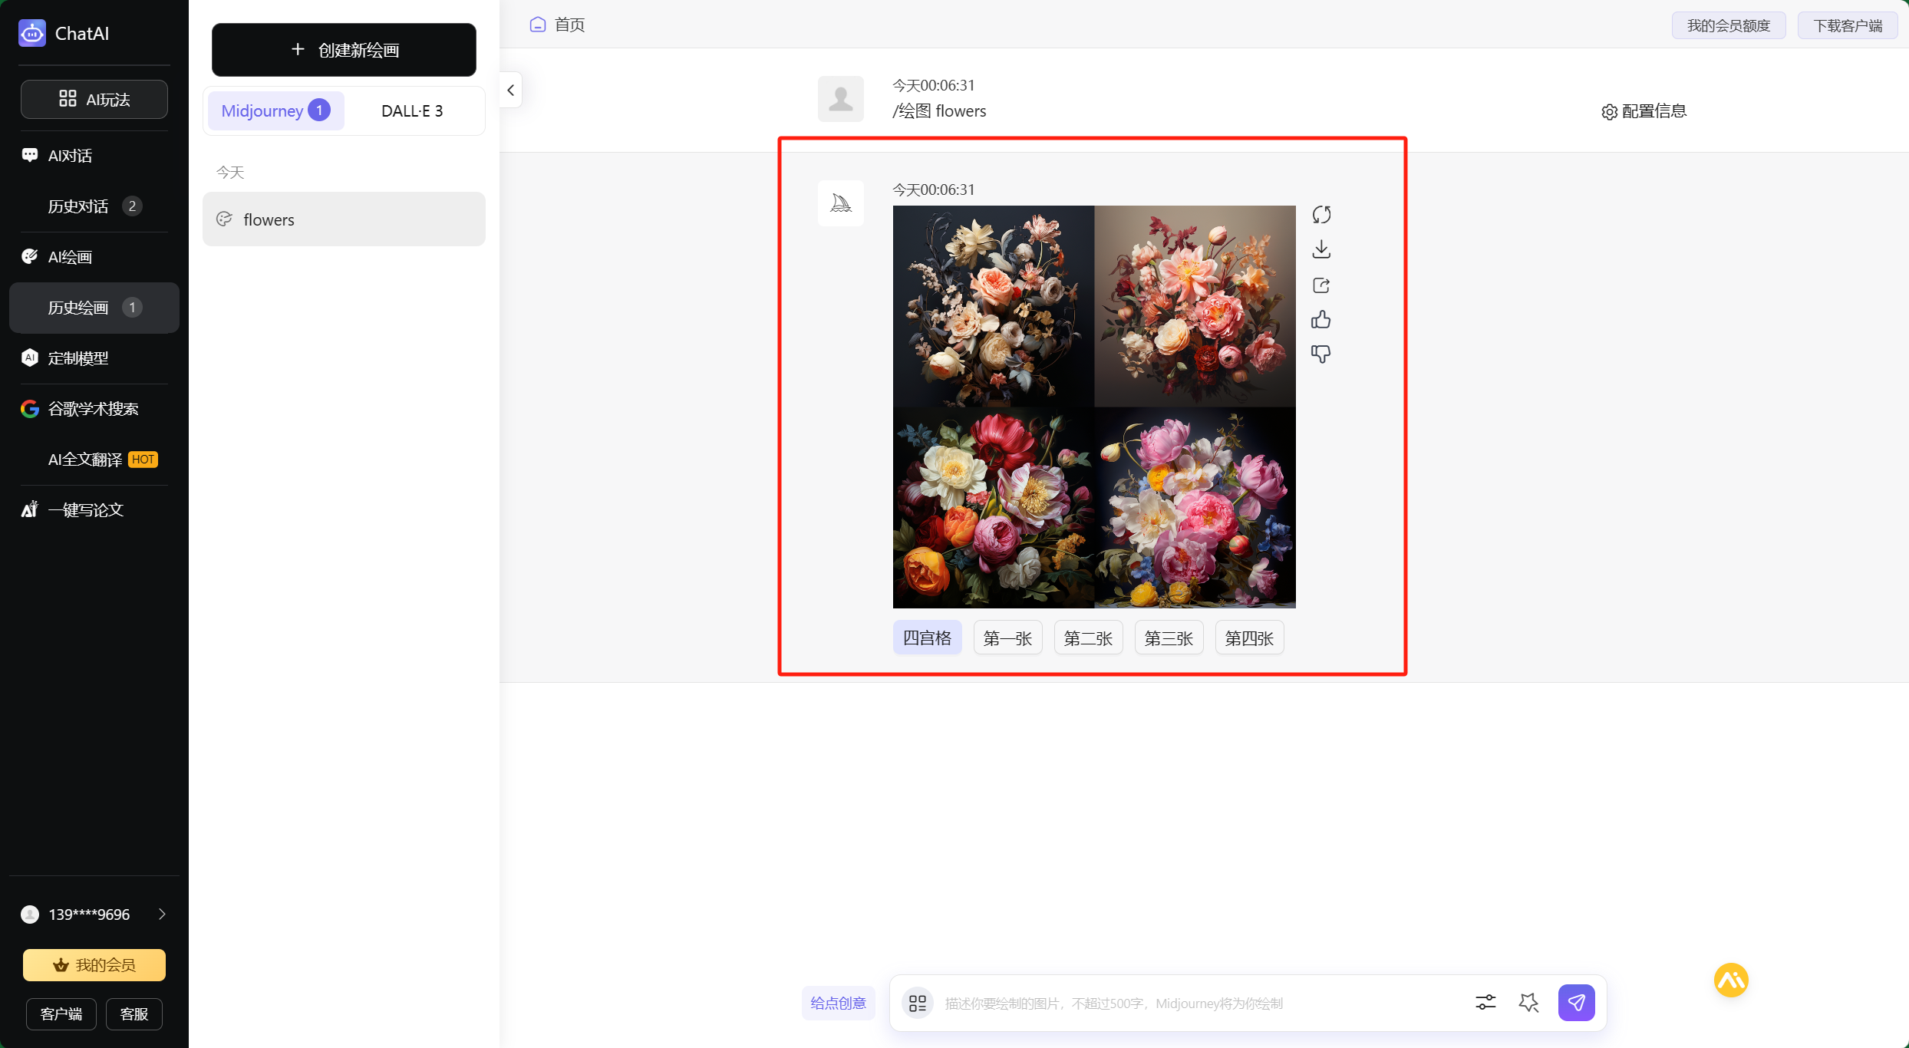Select the 第一张 image option
1909x1048 pixels.
1007,638
